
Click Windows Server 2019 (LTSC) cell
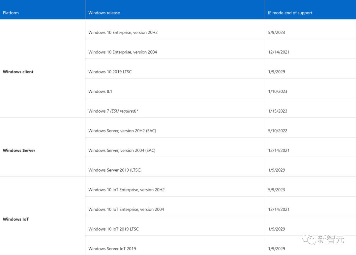pyautogui.click(x=115, y=170)
